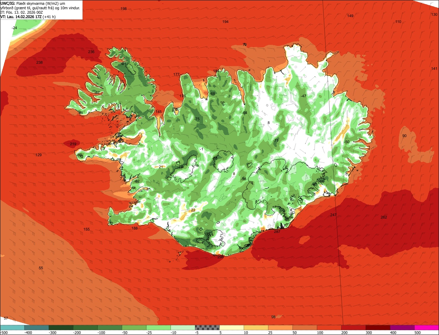
Task: Select the value 194 north of Iceland
Action: click(225, 22)
